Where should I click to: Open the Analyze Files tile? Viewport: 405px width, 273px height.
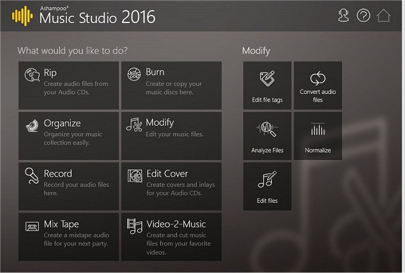pyautogui.click(x=267, y=136)
